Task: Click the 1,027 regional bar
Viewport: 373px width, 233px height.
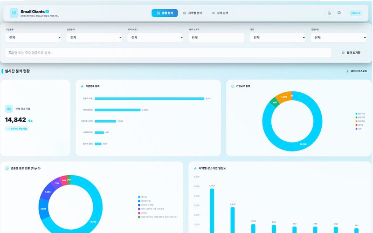Action: coord(253,228)
